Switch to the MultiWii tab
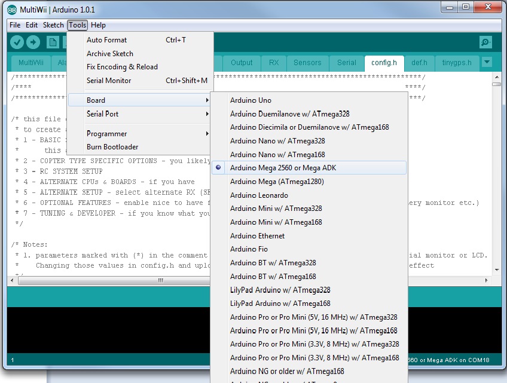The image size is (507, 383). tap(30, 63)
